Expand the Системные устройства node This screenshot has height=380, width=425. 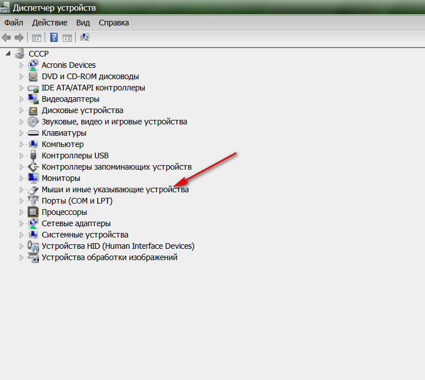click(21, 235)
